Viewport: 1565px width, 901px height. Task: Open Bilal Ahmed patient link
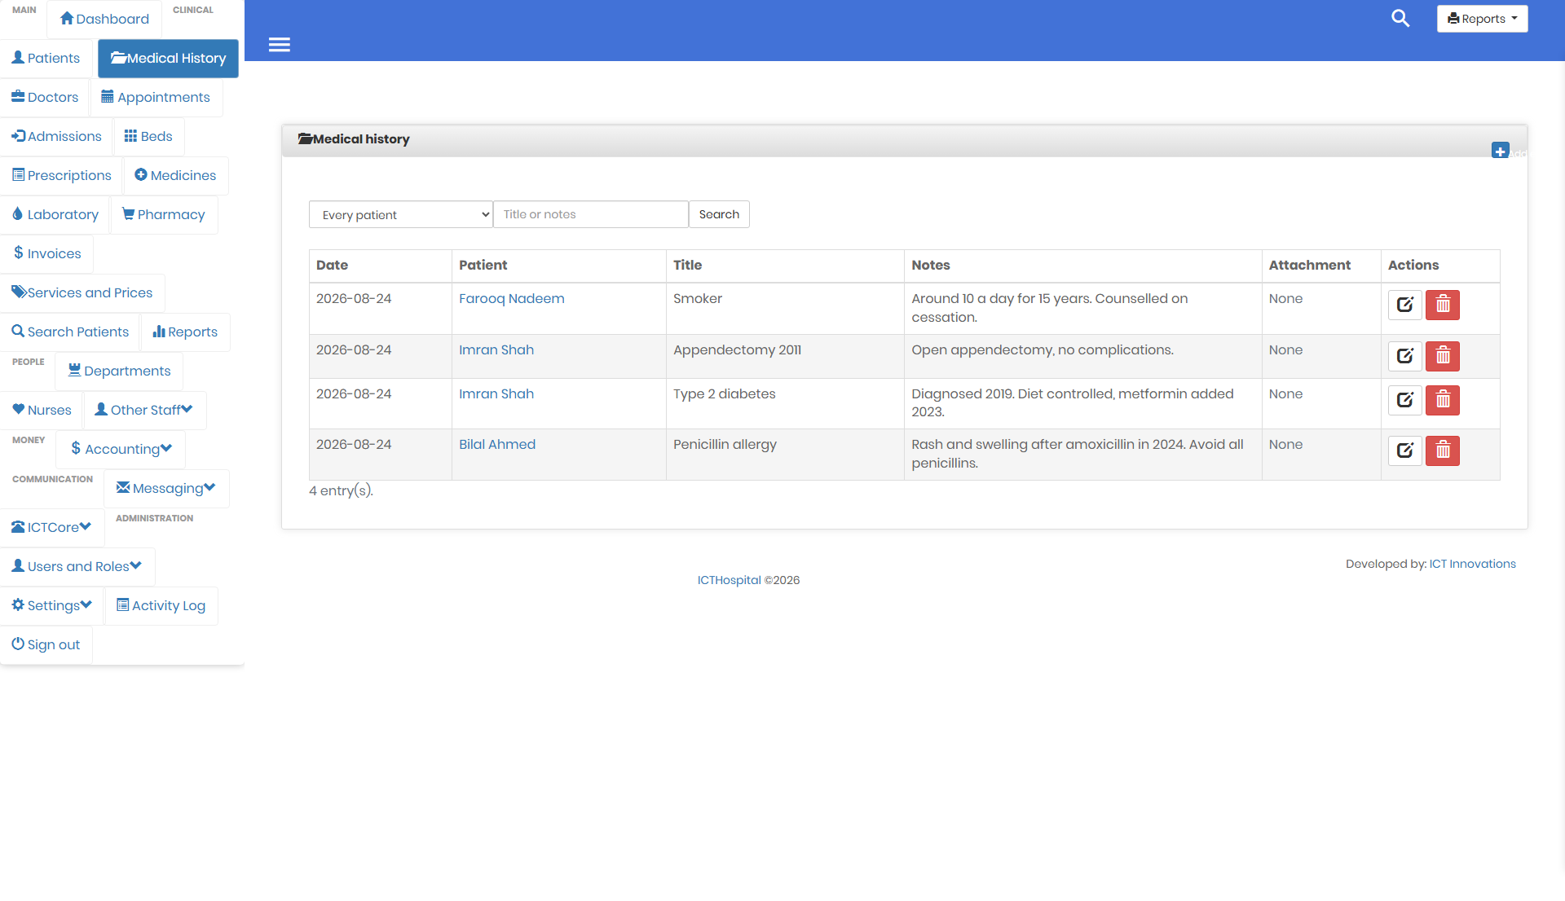tap(497, 444)
